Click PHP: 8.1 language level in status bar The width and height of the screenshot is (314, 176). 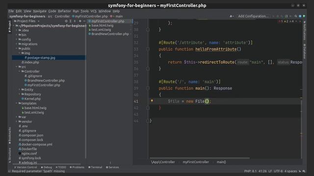(250, 171)
